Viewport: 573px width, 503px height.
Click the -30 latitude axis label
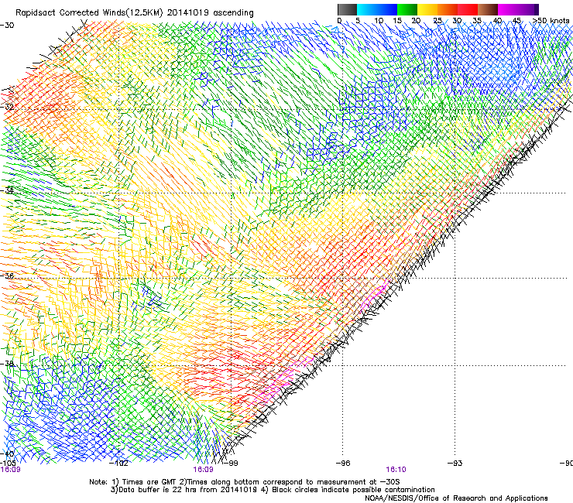point(7,26)
